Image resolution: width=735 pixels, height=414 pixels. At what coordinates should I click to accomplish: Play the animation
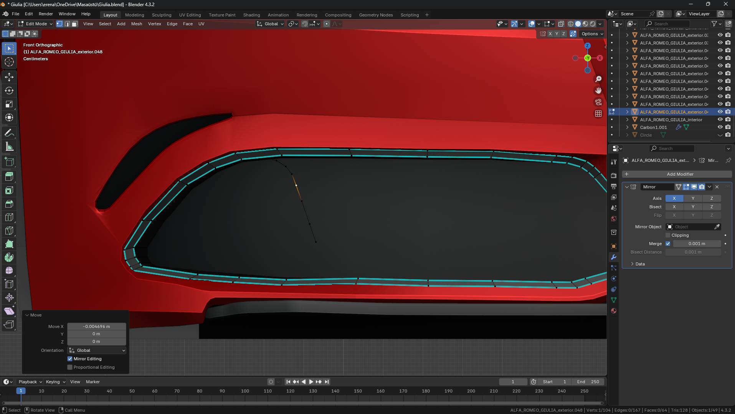(311, 382)
